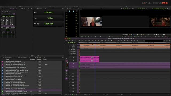Viewport: 171px width, 96px height.
Task: Toggle track selector A7
Action: click(x=73, y=58)
